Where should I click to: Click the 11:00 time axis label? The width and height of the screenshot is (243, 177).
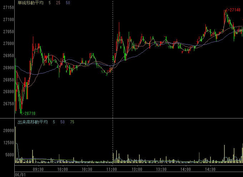coord(112,170)
